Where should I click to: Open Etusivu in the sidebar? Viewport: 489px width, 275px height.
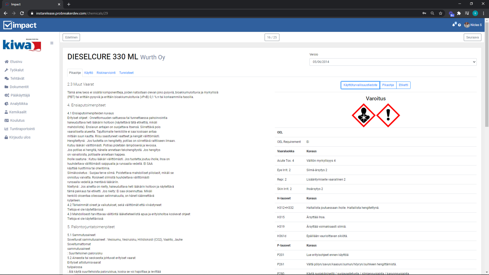pyautogui.click(x=16, y=62)
